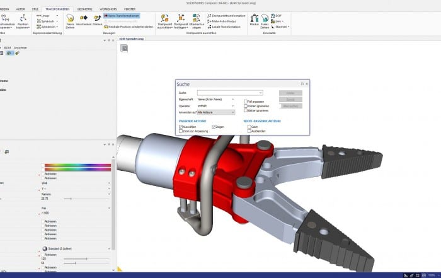The image size is (441, 278).
Task: Open the STILE ribbon tab
Action: click(35, 9)
